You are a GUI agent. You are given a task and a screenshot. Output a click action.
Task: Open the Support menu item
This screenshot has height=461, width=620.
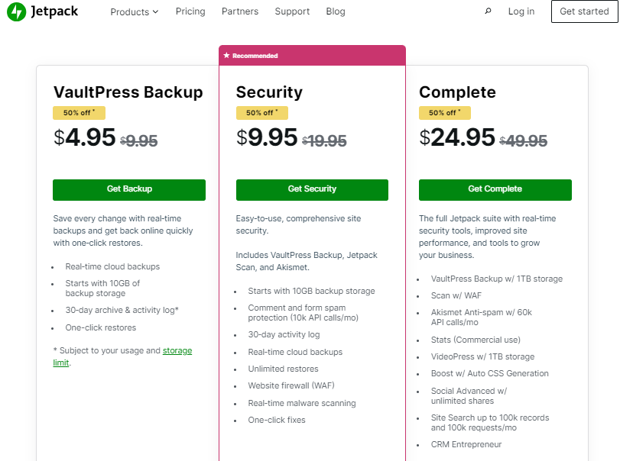pyautogui.click(x=292, y=11)
